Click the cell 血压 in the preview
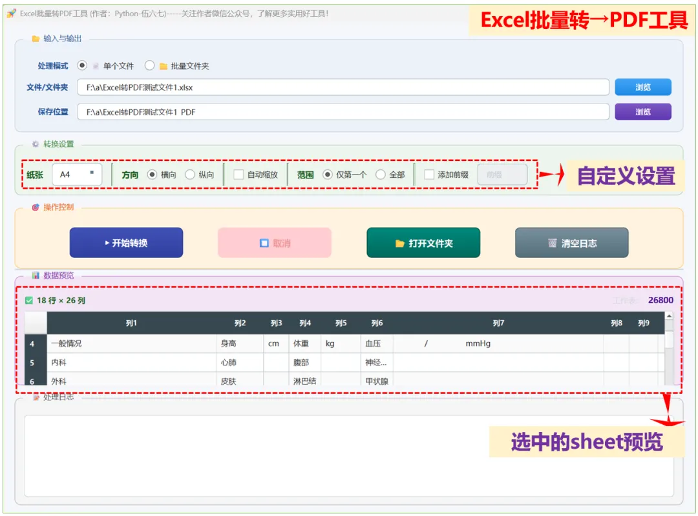698x516 pixels. 377,344
